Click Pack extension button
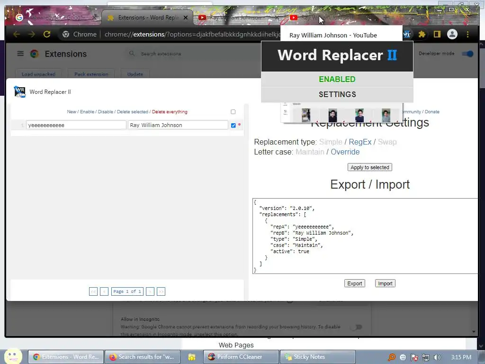 (x=91, y=74)
